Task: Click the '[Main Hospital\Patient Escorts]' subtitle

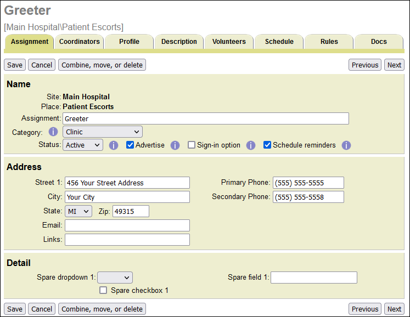Action: (x=64, y=27)
